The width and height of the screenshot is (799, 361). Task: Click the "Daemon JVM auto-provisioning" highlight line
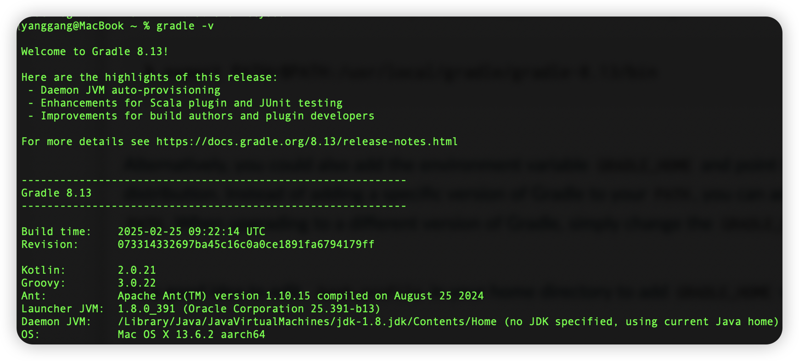pos(130,90)
